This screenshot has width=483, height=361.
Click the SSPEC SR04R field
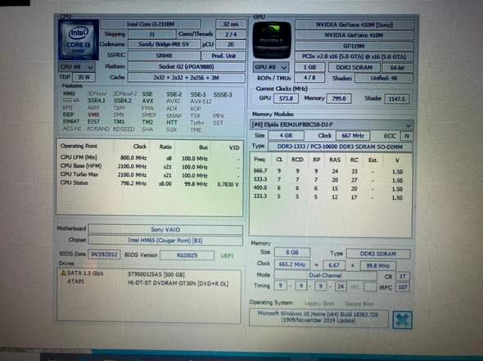pos(164,56)
